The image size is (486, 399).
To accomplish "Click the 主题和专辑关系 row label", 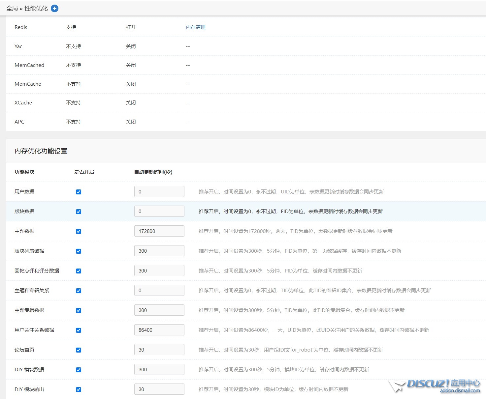I will [32, 291].
